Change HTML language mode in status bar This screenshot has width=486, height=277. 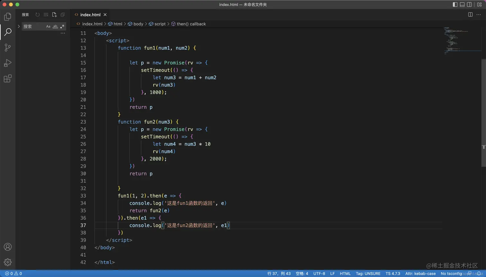click(345, 273)
